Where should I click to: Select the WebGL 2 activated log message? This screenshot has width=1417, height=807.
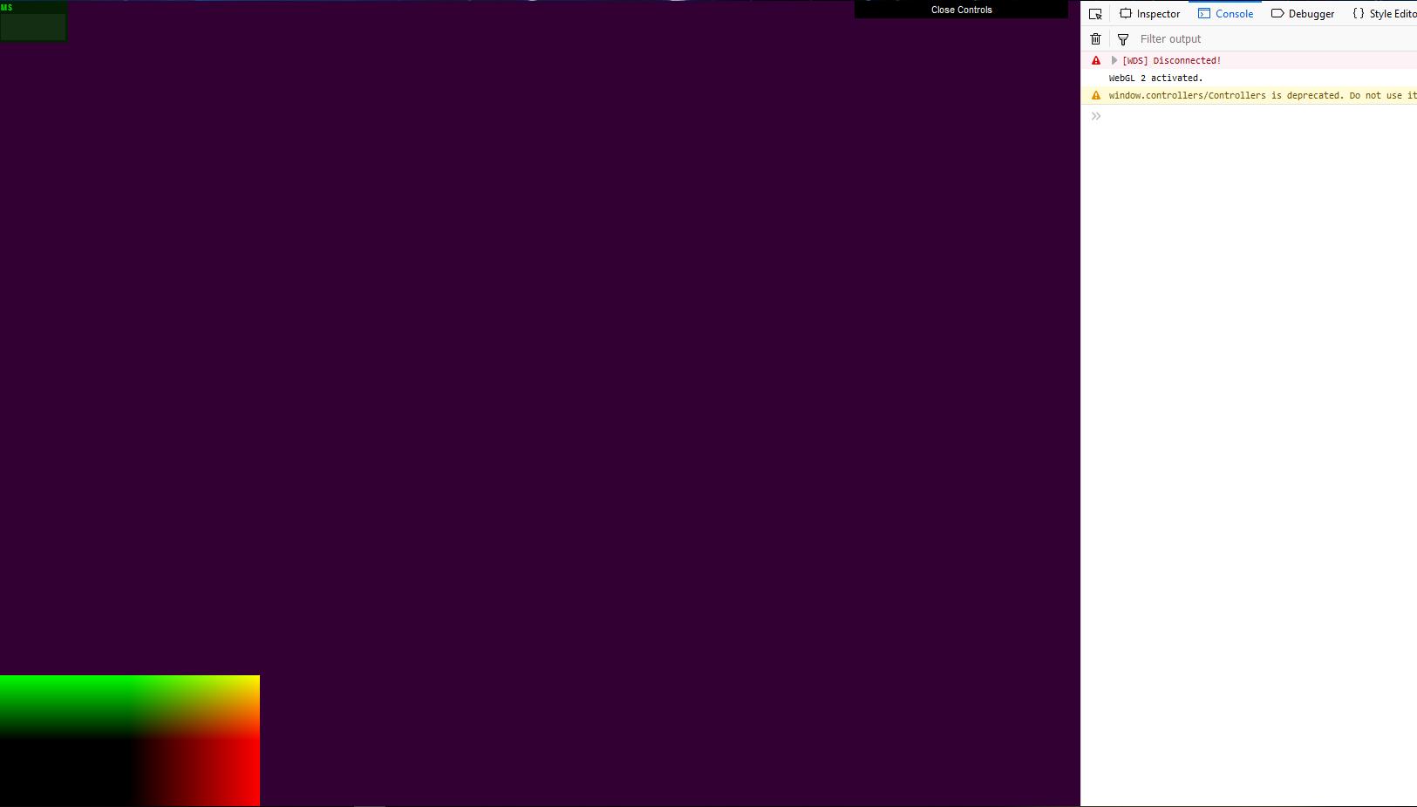coord(1155,78)
